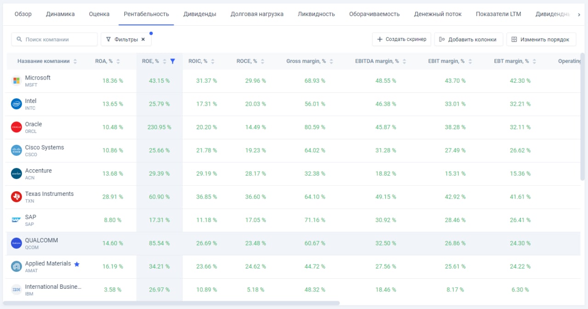Switch to the Динамика tab
This screenshot has width=588, height=309.
pyautogui.click(x=60, y=14)
